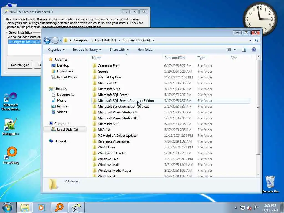Open the Share with menu
The width and height of the screenshot is (284, 213).
point(119,50)
